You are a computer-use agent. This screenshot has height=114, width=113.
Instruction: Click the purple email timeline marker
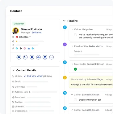click(x=65, y=44)
